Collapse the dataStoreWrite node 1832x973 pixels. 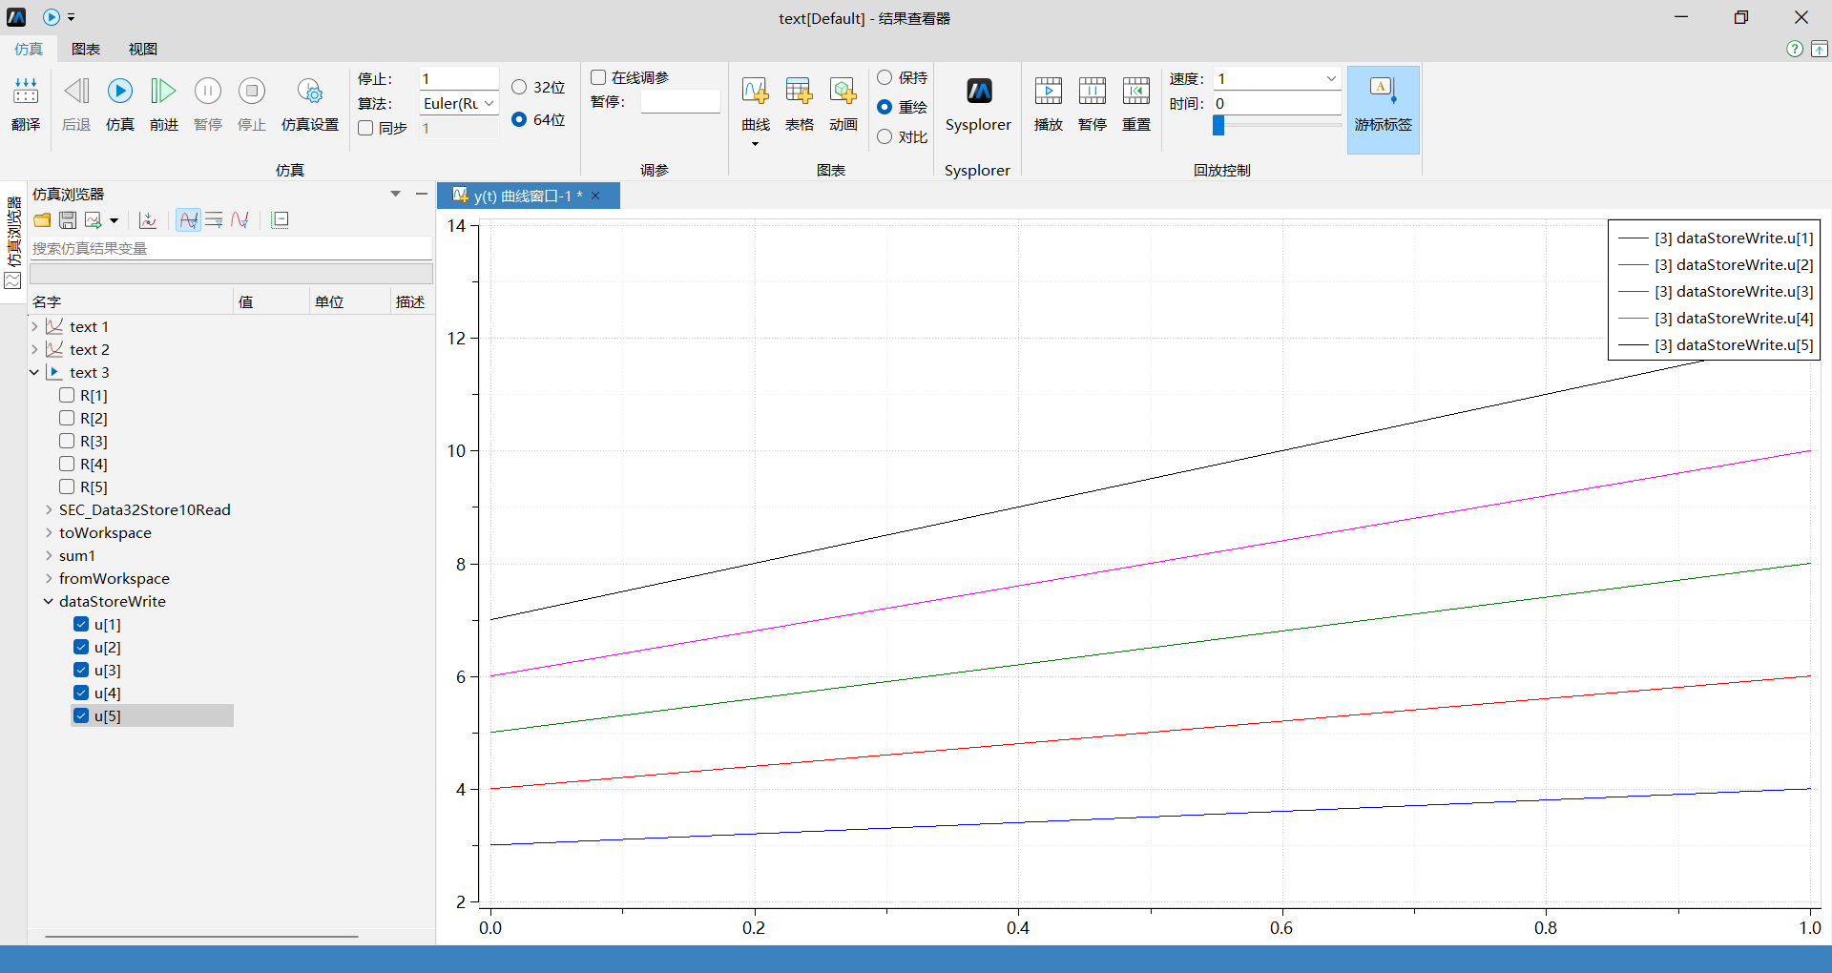pyautogui.click(x=49, y=601)
